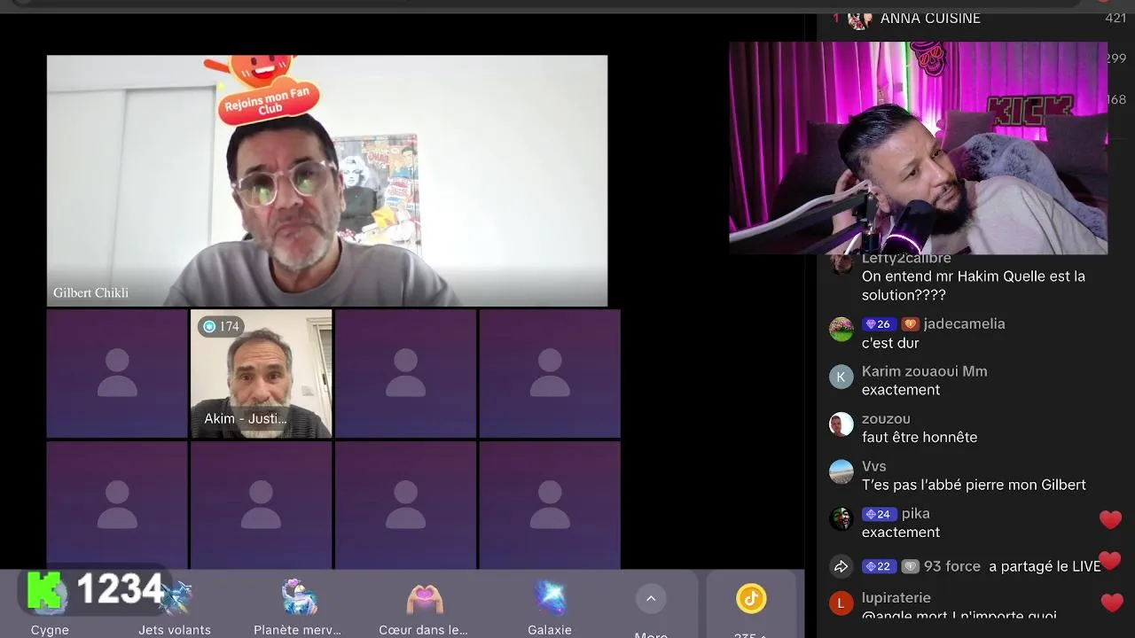Click the heart badge beside jadecamelia
The height and width of the screenshot is (638, 1135).
910,324
